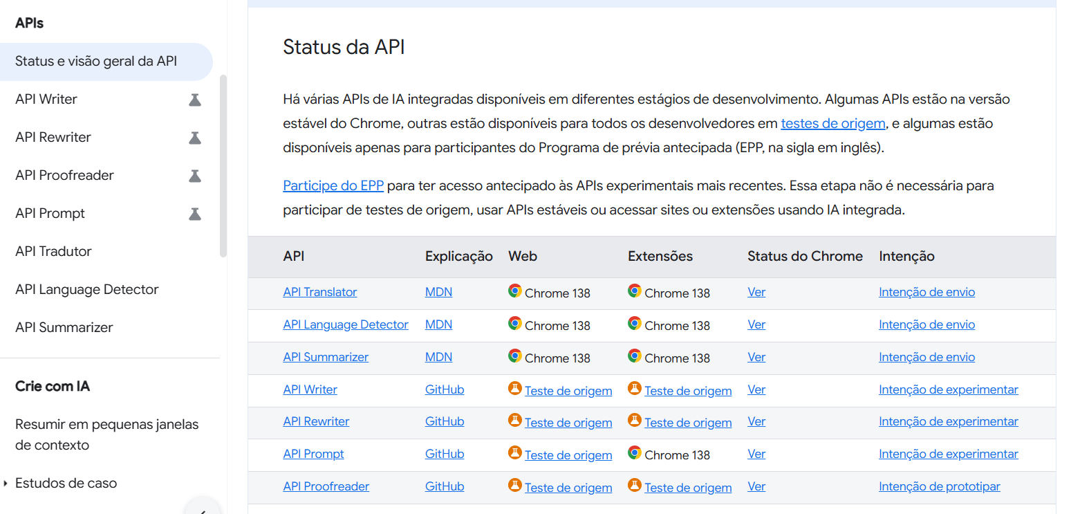Click Ver in the API Summarizer row
The height and width of the screenshot is (514, 1071).
coord(756,357)
